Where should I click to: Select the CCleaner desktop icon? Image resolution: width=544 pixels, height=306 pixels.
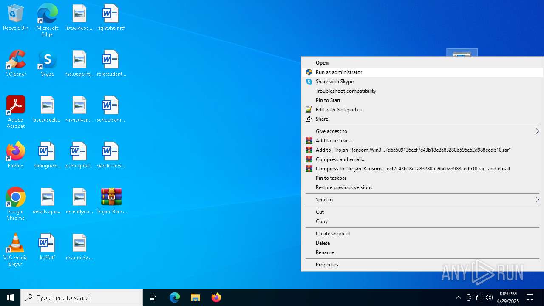(16, 64)
